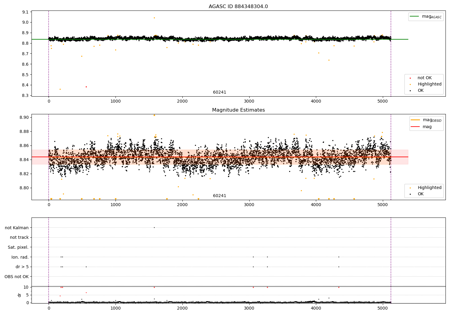Click the "dr > 5" axis label
The image size is (450, 315).
pos(22,267)
